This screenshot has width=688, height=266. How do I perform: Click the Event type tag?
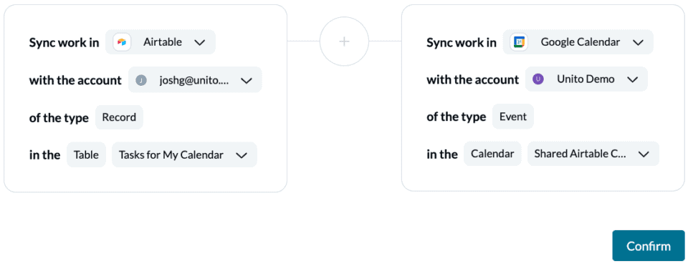[x=513, y=117]
